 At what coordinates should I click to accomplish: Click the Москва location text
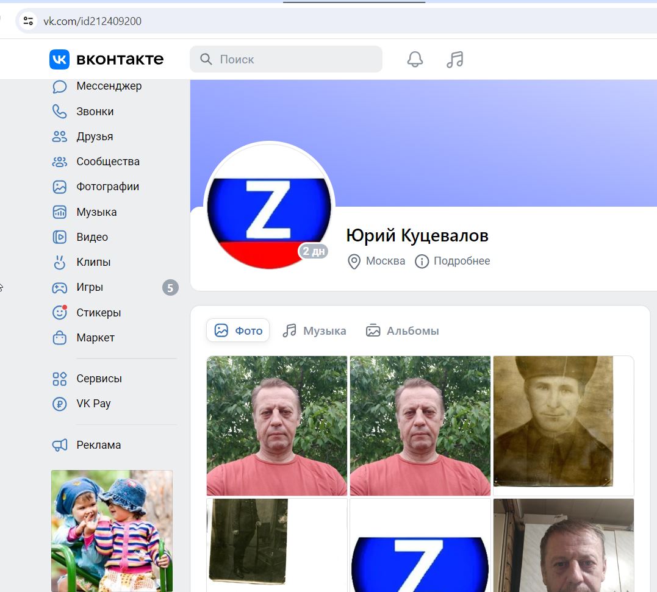[x=386, y=261]
